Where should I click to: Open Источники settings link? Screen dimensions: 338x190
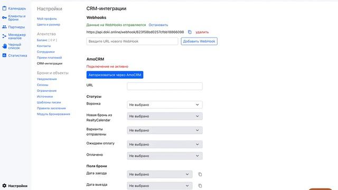click(45, 97)
